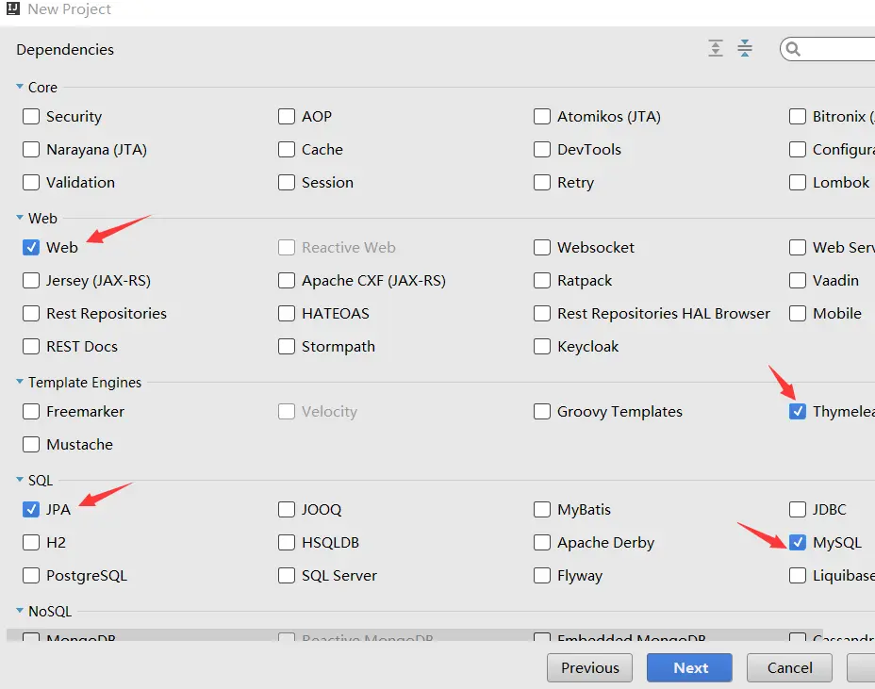Screen dimensions: 875x689
Task: Enable the Mobile dependency
Action: pos(798,314)
